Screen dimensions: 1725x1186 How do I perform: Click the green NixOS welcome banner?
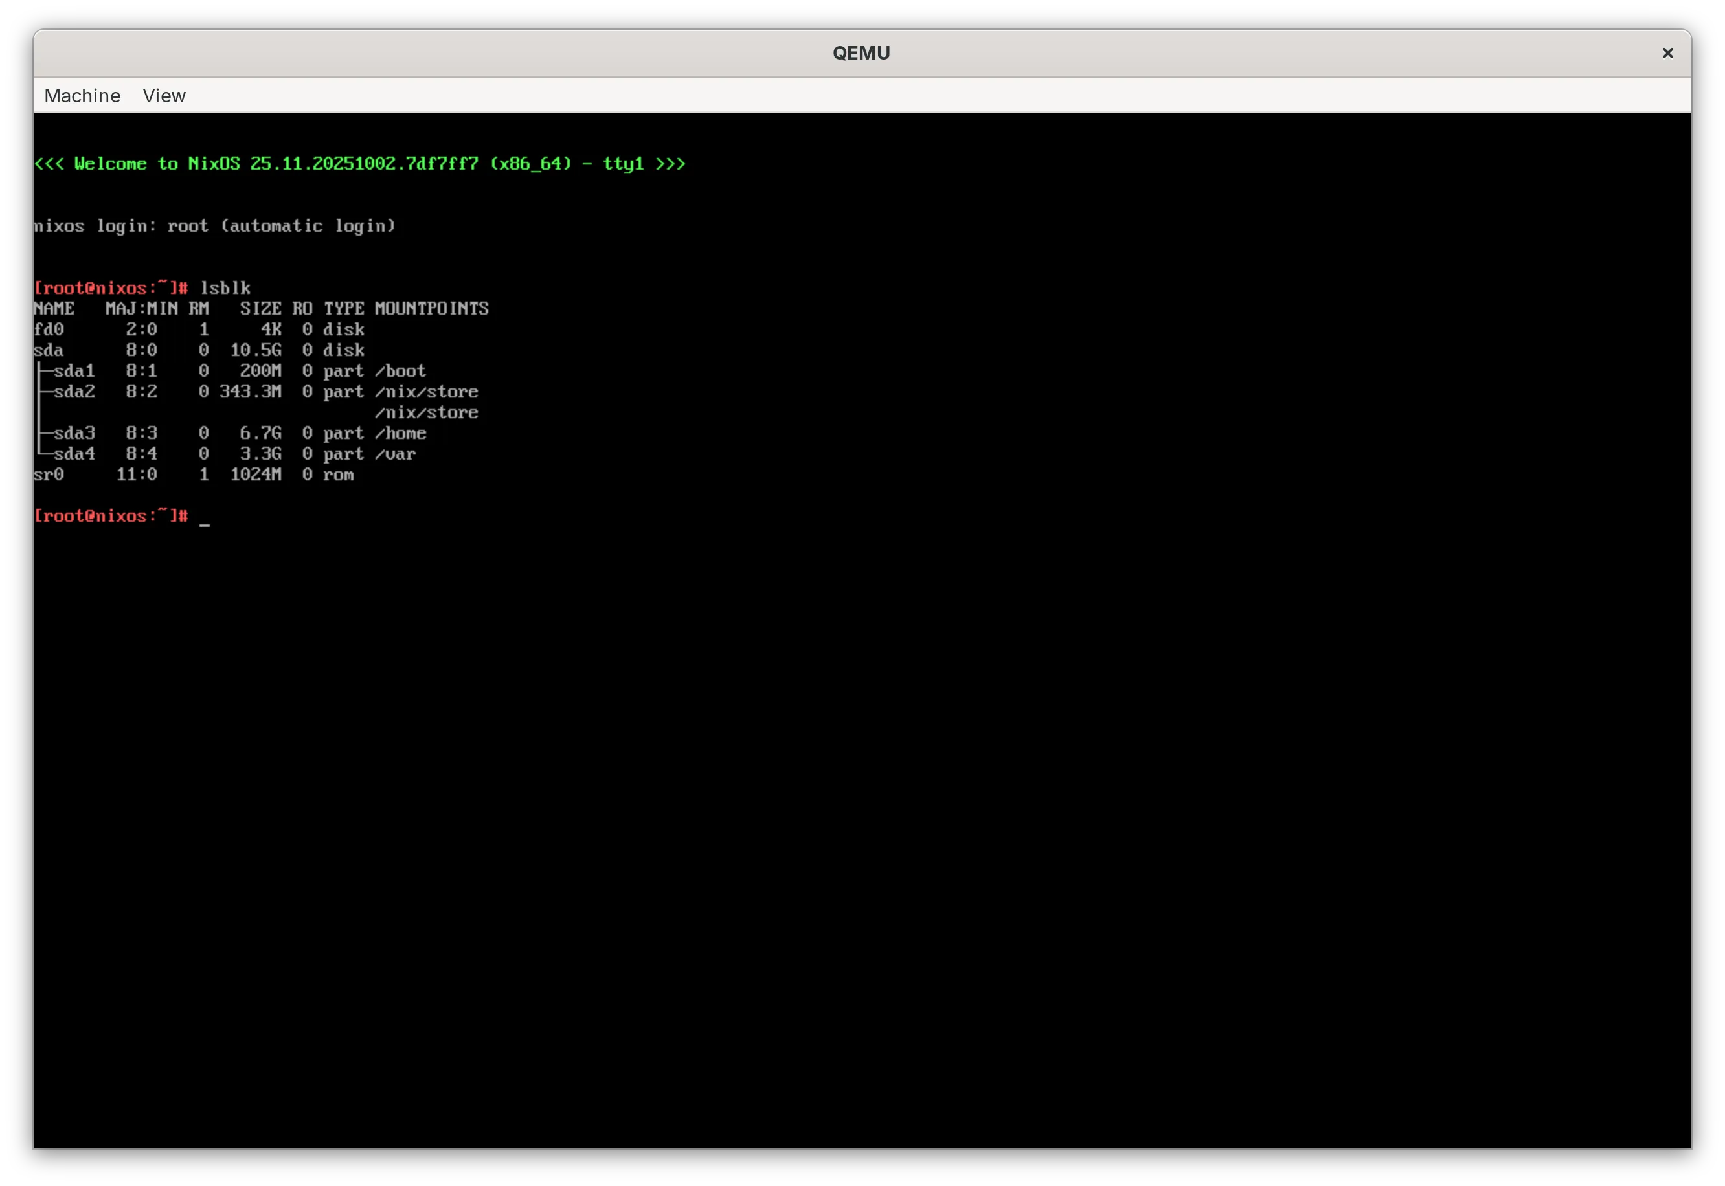point(360,164)
